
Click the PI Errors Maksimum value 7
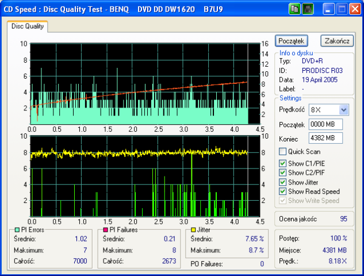85,250
